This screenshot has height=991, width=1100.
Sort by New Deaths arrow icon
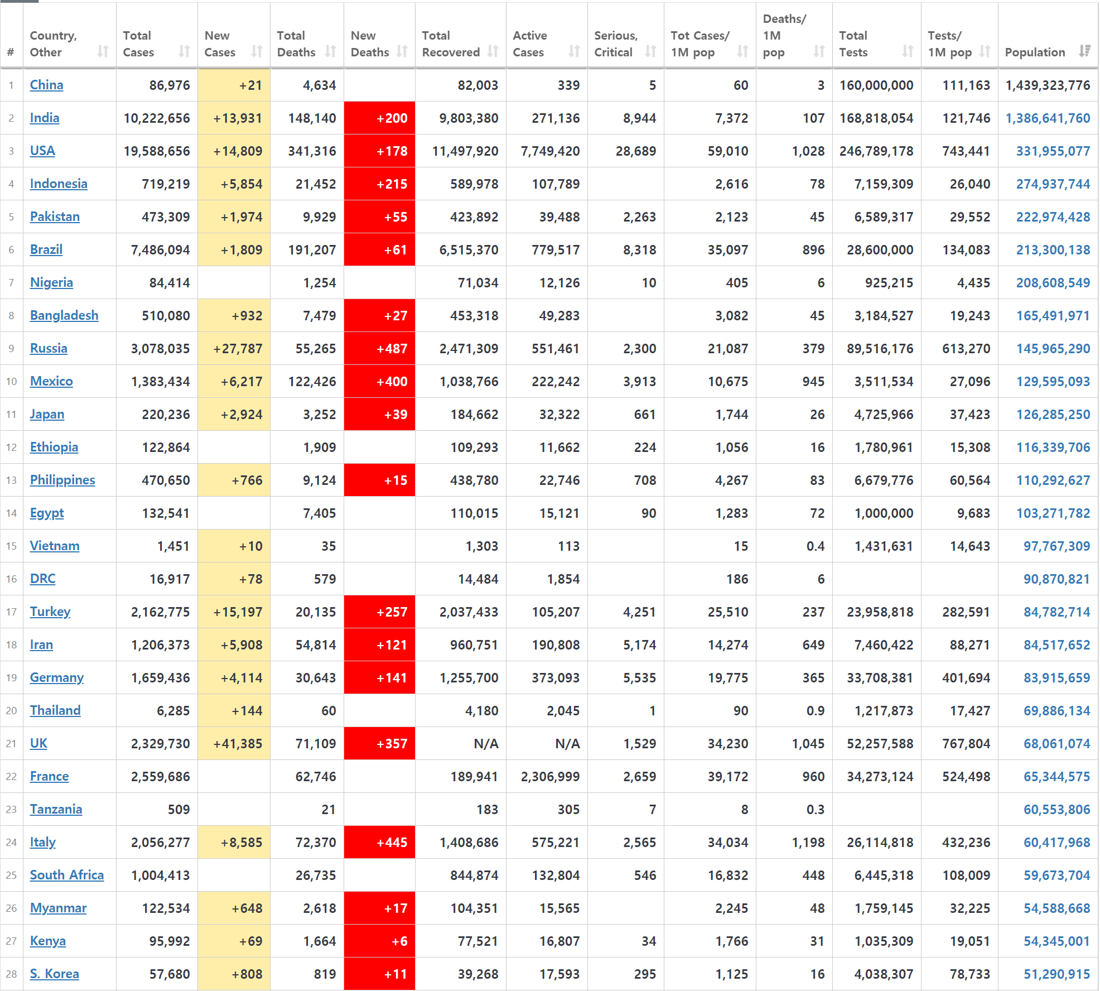[402, 51]
